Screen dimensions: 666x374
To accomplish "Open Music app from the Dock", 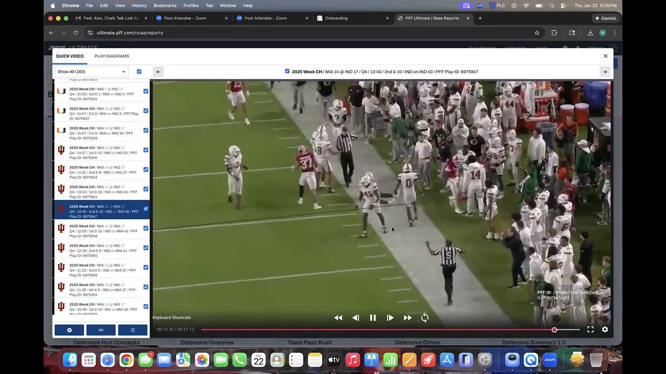I will (353, 359).
